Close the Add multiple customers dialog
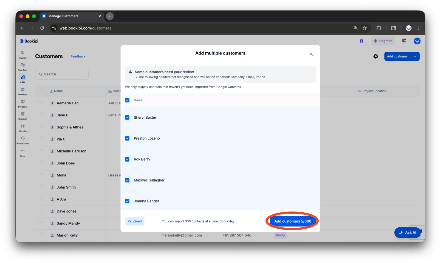441x263 pixels. coord(311,54)
